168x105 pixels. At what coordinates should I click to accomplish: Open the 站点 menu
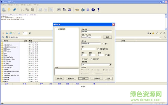tap(17, 5)
